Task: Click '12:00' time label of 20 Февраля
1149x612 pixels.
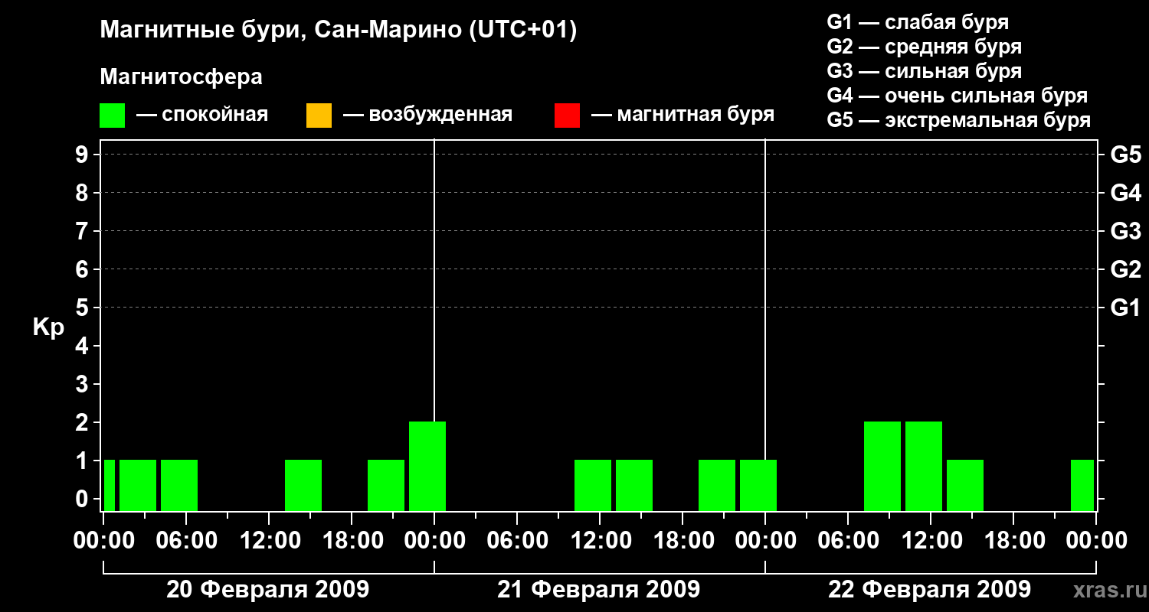Action: coord(269,540)
